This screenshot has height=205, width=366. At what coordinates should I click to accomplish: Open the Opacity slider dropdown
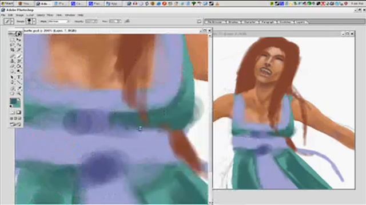point(96,21)
